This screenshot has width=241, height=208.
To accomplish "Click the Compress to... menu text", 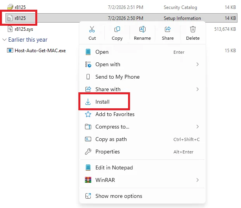I will [x=113, y=127].
